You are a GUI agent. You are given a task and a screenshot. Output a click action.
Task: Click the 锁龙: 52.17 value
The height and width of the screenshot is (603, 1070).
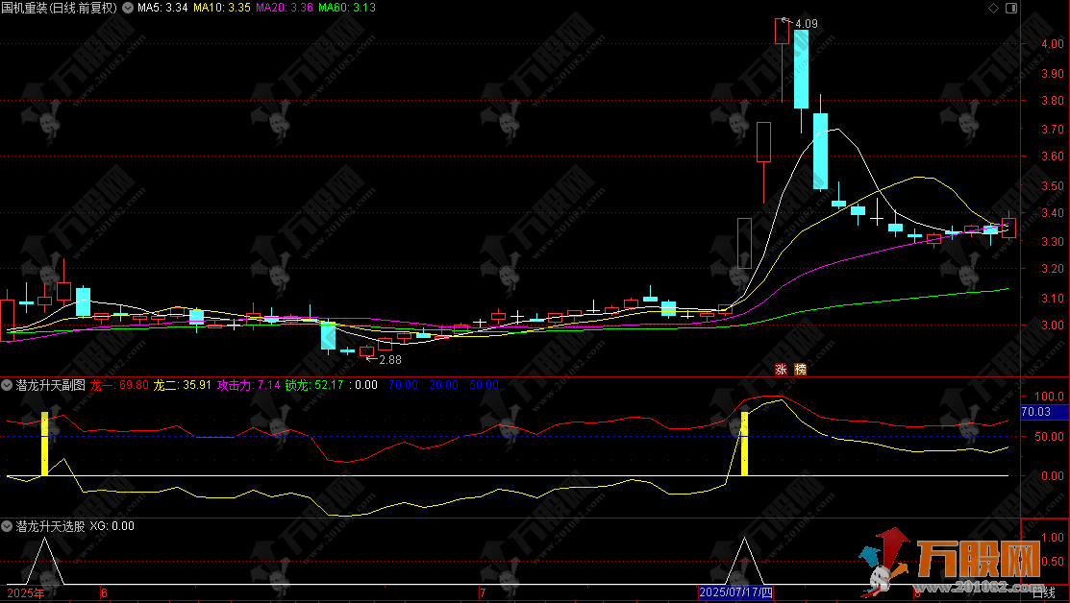pos(314,385)
